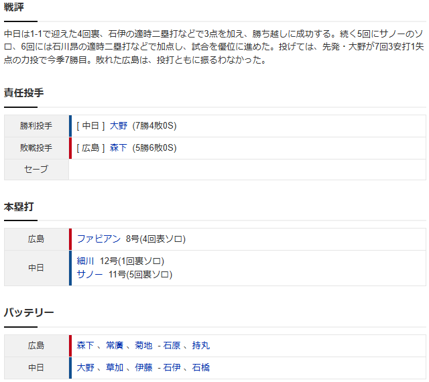Open 伊藤 pitcher link
The height and width of the screenshot is (382, 429).
tap(143, 367)
